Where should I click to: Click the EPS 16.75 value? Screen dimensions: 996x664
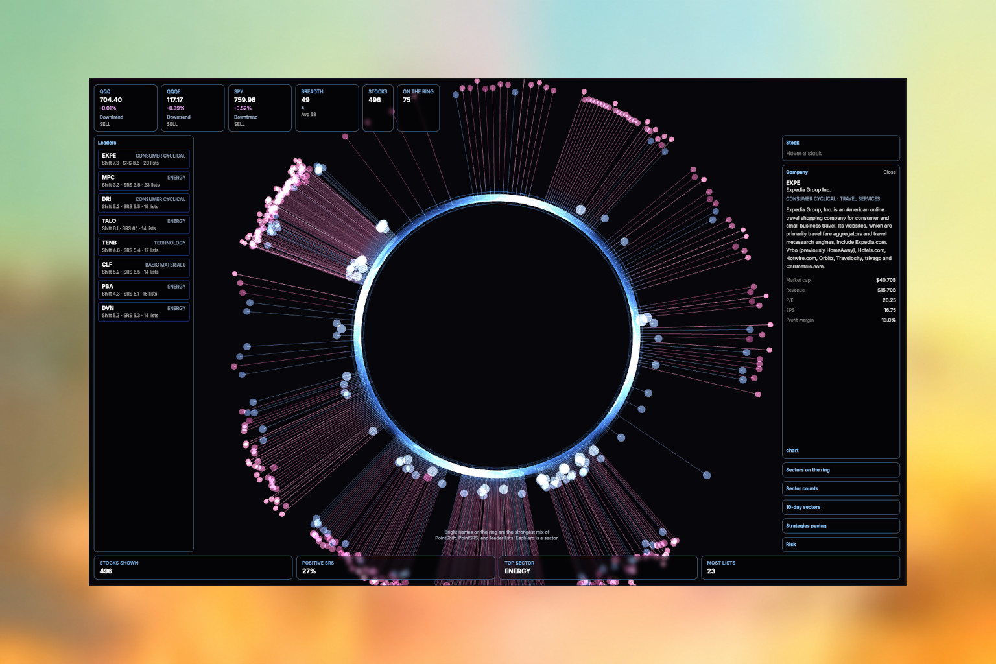coord(890,310)
